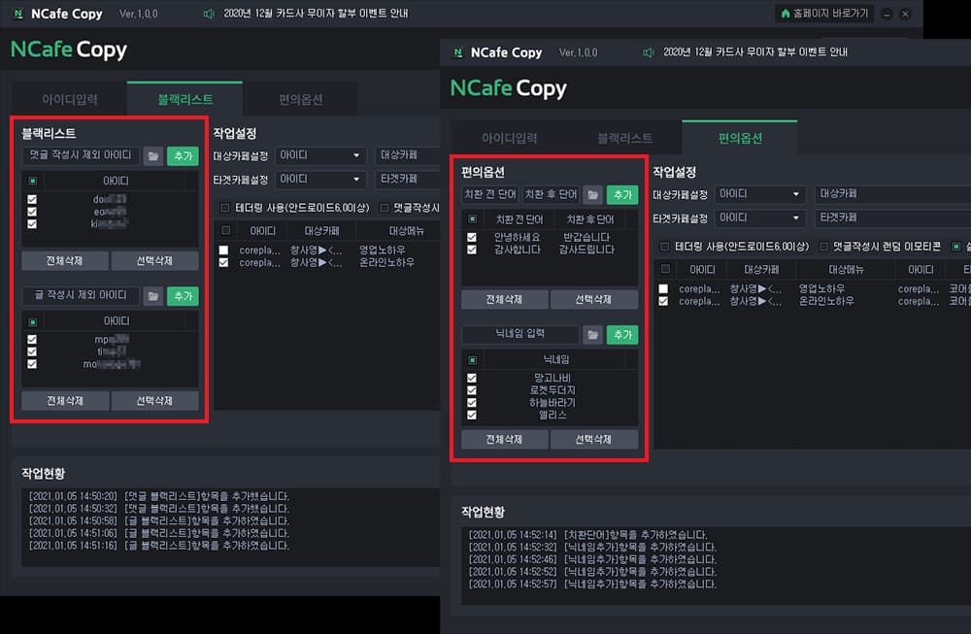Viewport: 971px width, 634px height.
Task: Select log line 2021.01.05 14:50:20 댓글 블랙리스트
Action: [159, 496]
